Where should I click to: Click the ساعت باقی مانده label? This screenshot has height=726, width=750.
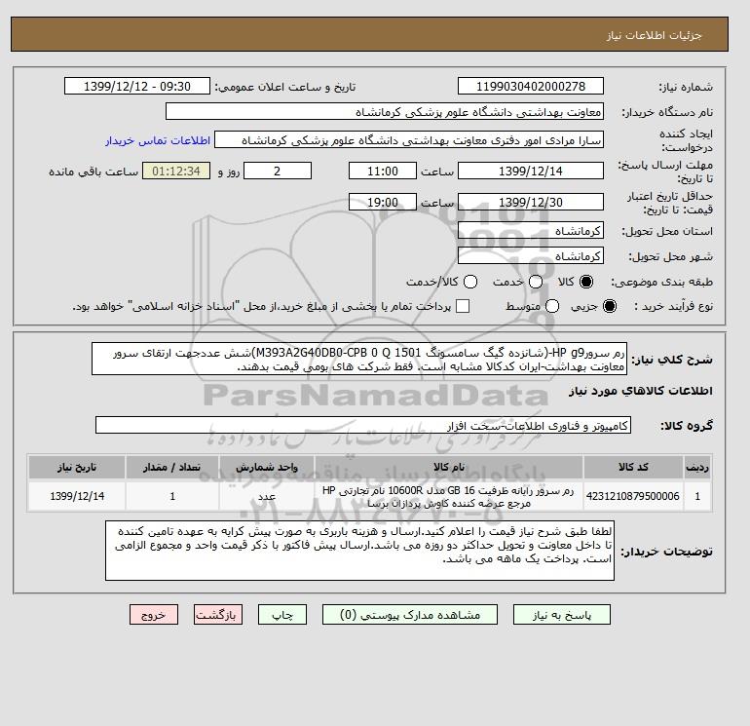[94, 172]
